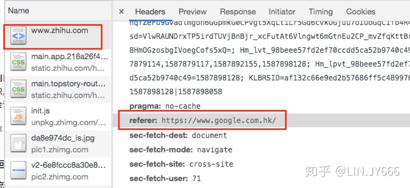
Task: Select the referer header row
Action: pos(202,120)
